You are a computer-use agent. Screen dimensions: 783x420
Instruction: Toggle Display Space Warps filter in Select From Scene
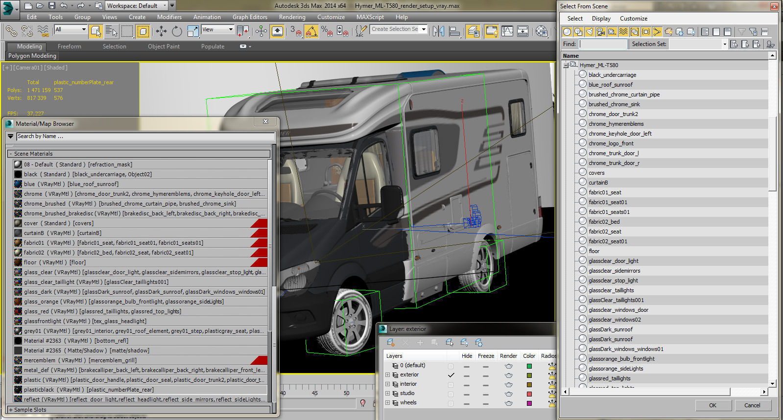click(623, 32)
